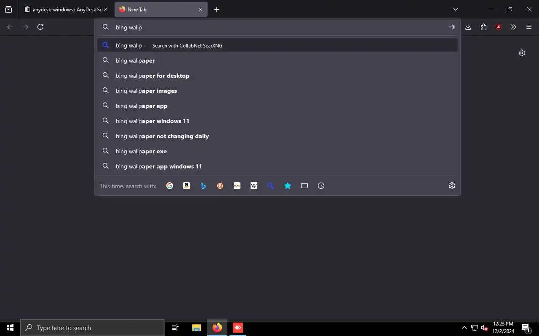The width and height of the screenshot is (539, 336).
Task: Open the Windows Start menu
Action: 10,328
